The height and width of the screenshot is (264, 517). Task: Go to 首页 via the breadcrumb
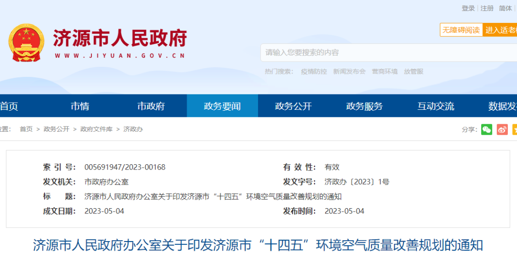click(26, 129)
